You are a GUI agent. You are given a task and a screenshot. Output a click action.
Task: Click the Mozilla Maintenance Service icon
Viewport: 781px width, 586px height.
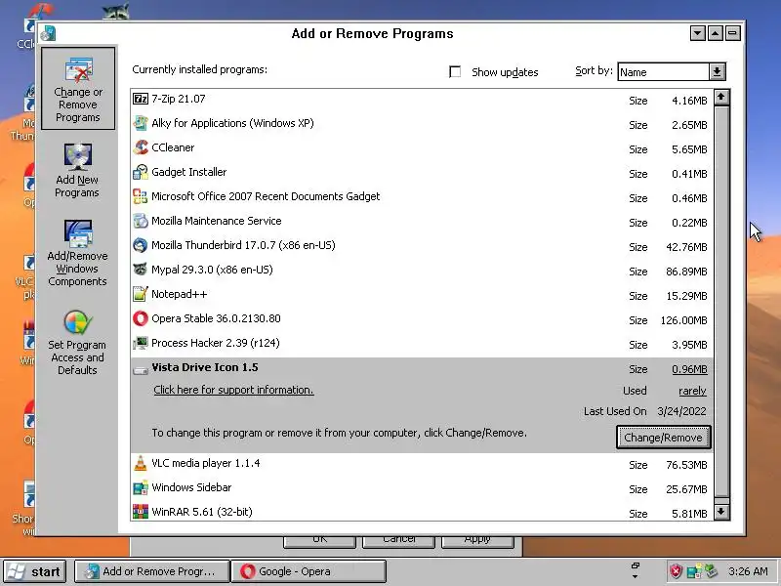pos(141,221)
